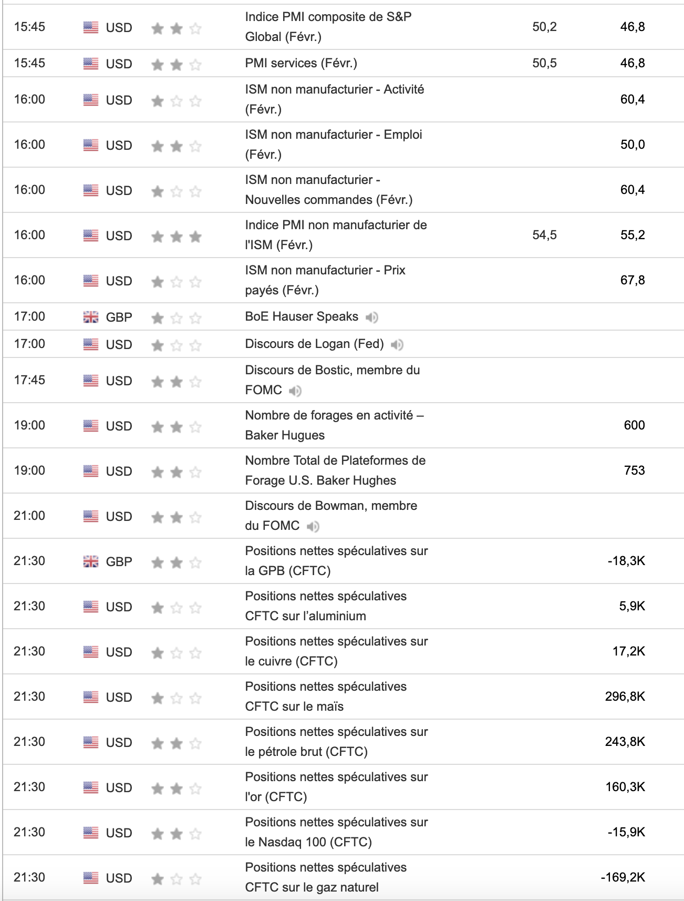
Task: Open Nombre Total de Plateformes de Forage
Action: click(x=335, y=470)
